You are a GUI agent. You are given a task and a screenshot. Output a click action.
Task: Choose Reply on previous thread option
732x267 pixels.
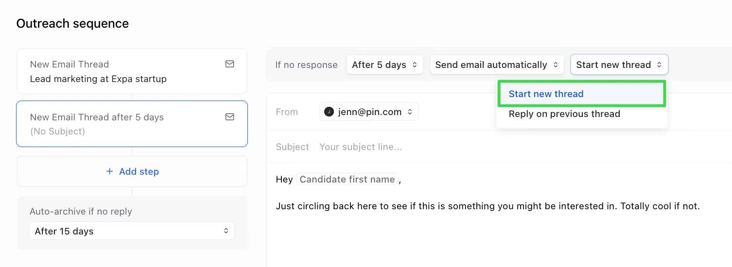pyautogui.click(x=564, y=114)
